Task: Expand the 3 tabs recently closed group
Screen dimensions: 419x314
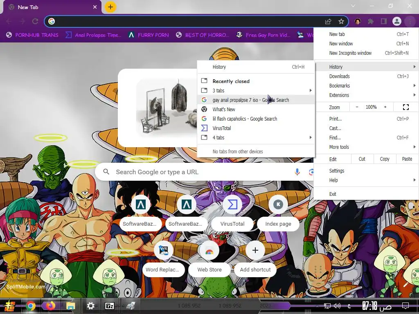Action: pyautogui.click(x=256, y=90)
